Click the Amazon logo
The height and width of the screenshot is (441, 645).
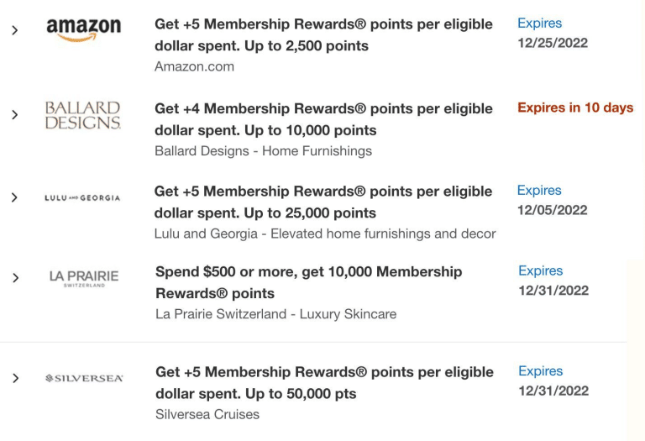pos(83,30)
